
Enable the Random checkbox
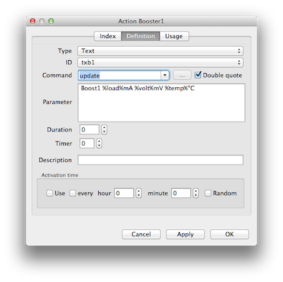207,193
